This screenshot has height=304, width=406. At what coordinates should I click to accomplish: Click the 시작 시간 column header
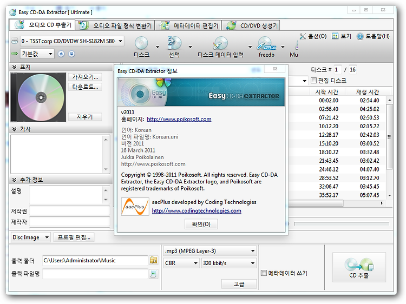click(x=327, y=92)
